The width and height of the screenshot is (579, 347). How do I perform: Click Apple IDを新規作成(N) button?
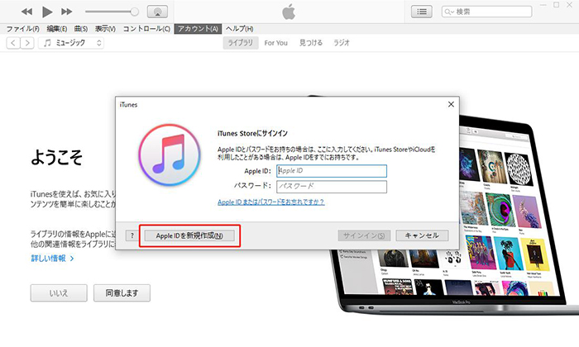pyautogui.click(x=189, y=235)
